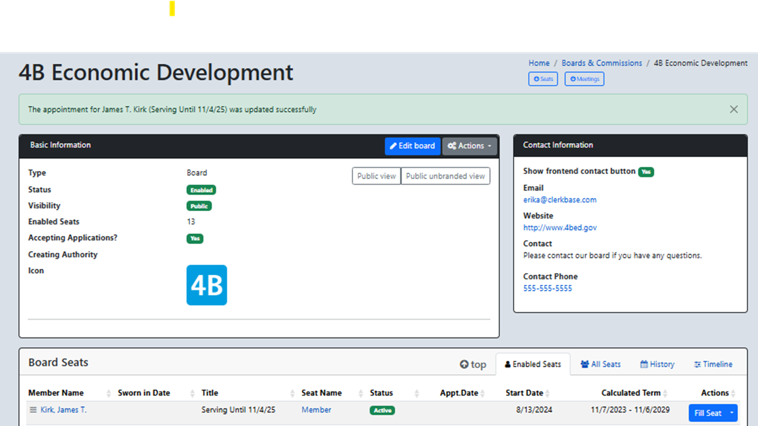Open the Public view
758x426 pixels.
[377, 176]
